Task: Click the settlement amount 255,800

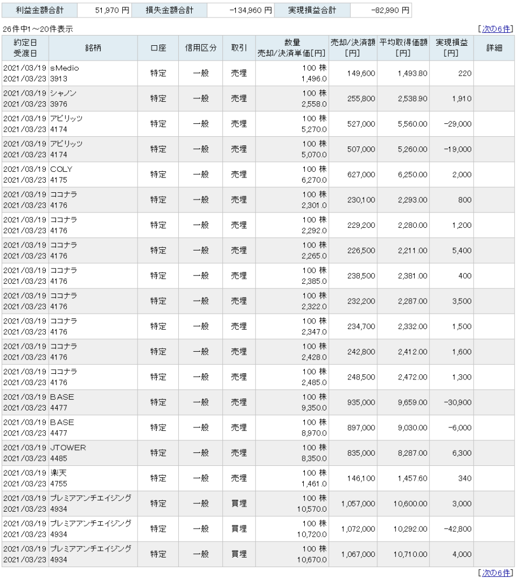Action: click(361, 98)
